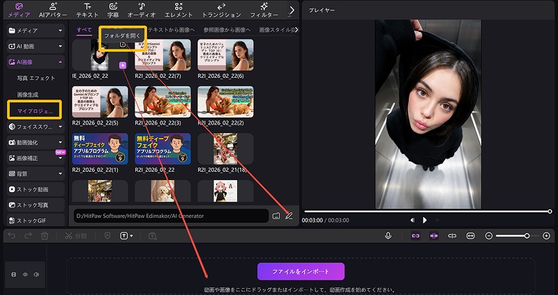Open the フィルター tab
Viewport: 558px width, 295px height.
click(x=264, y=10)
